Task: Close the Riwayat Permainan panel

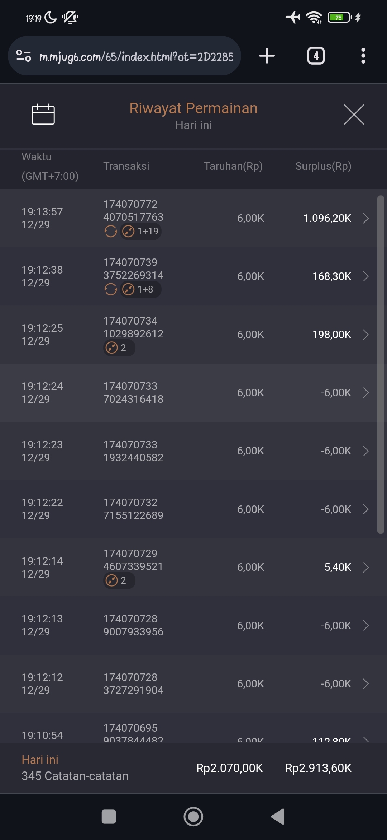Action: (x=354, y=115)
